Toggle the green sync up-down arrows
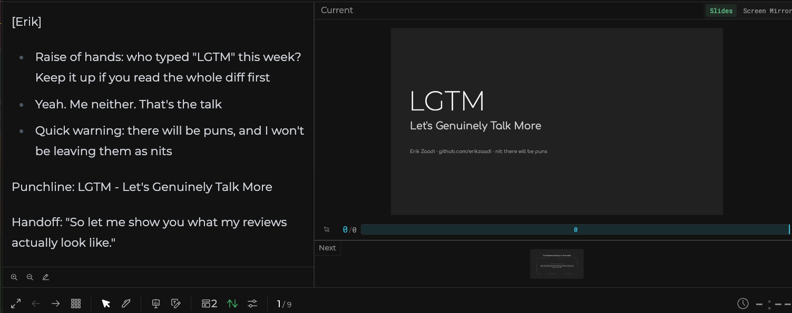 point(232,304)
